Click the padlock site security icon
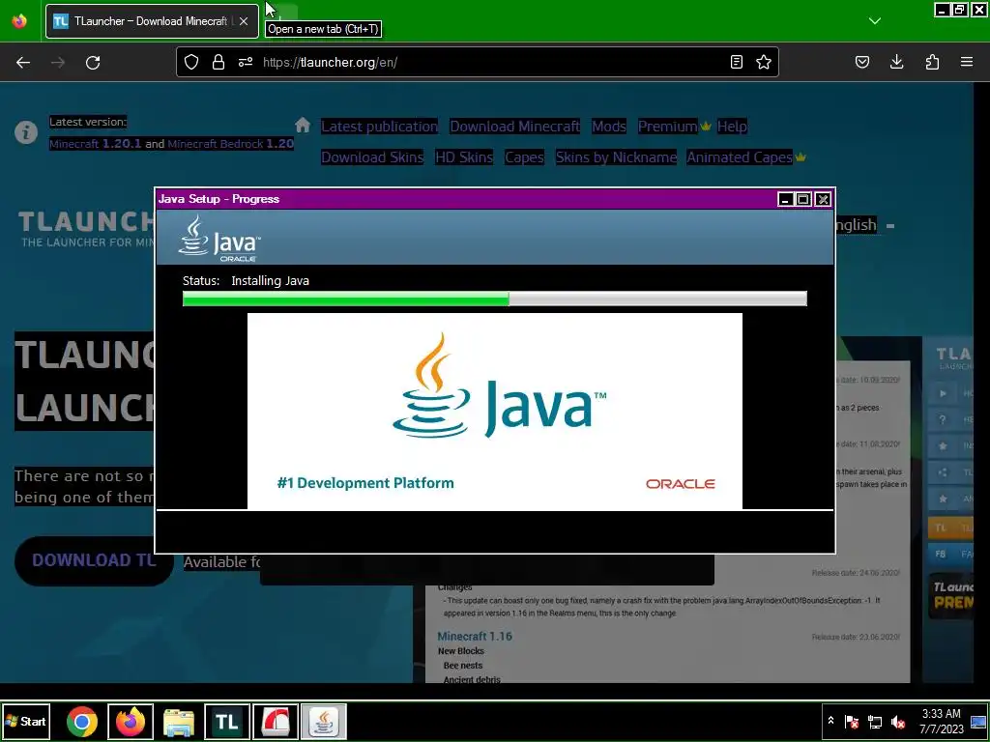The height and width of the screenshot is (742, 990). tap(218, 62)
